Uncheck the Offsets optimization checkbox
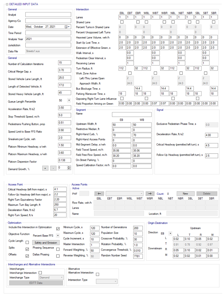 [x=27, y=256]
